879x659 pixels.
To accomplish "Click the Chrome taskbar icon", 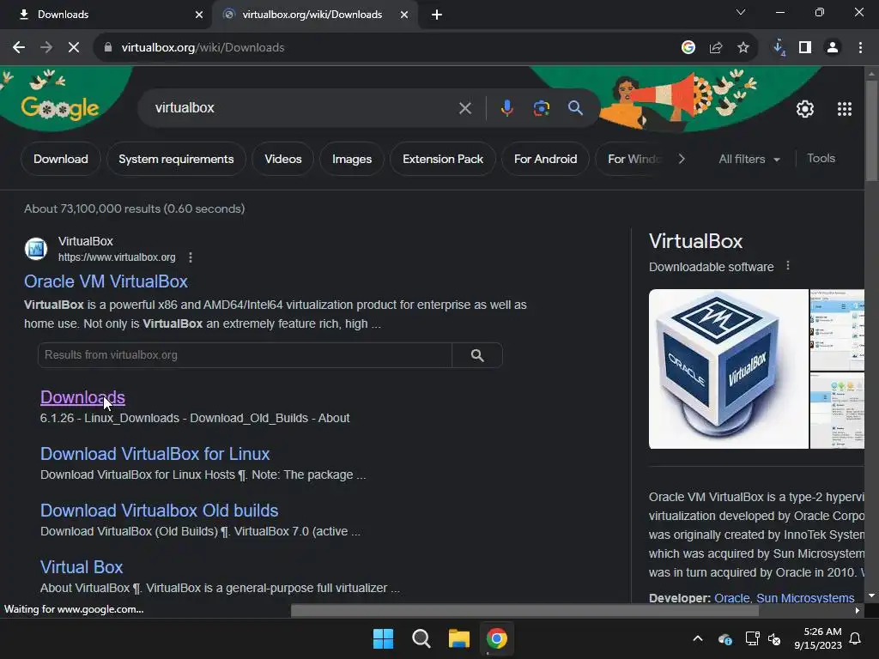I will coord(497,638).
